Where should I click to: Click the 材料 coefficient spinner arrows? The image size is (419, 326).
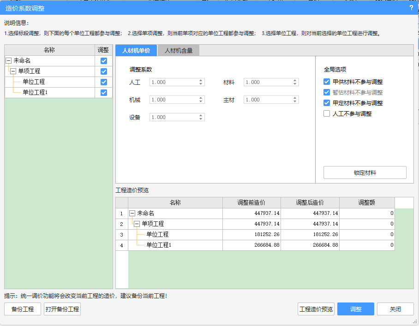tap(295, 82)
